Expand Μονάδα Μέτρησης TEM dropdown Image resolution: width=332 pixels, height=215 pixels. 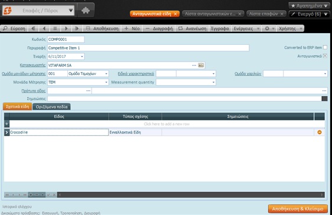point(106,82)
